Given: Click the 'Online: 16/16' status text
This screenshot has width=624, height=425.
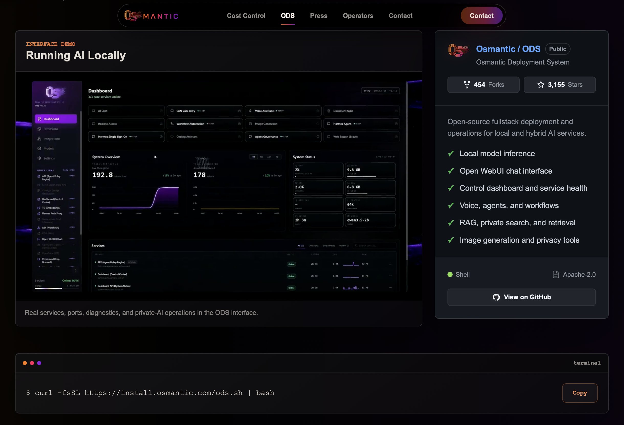Looking at the screenshot, I should (70, 280).
